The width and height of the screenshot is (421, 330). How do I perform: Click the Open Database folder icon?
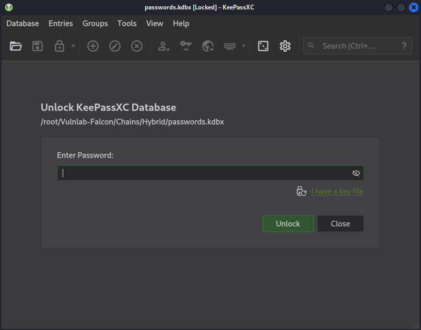pyautogui.click(x=16, y=46)
